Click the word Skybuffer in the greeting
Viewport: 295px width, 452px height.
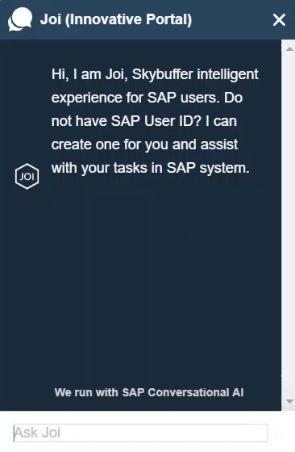coord(162,74)
